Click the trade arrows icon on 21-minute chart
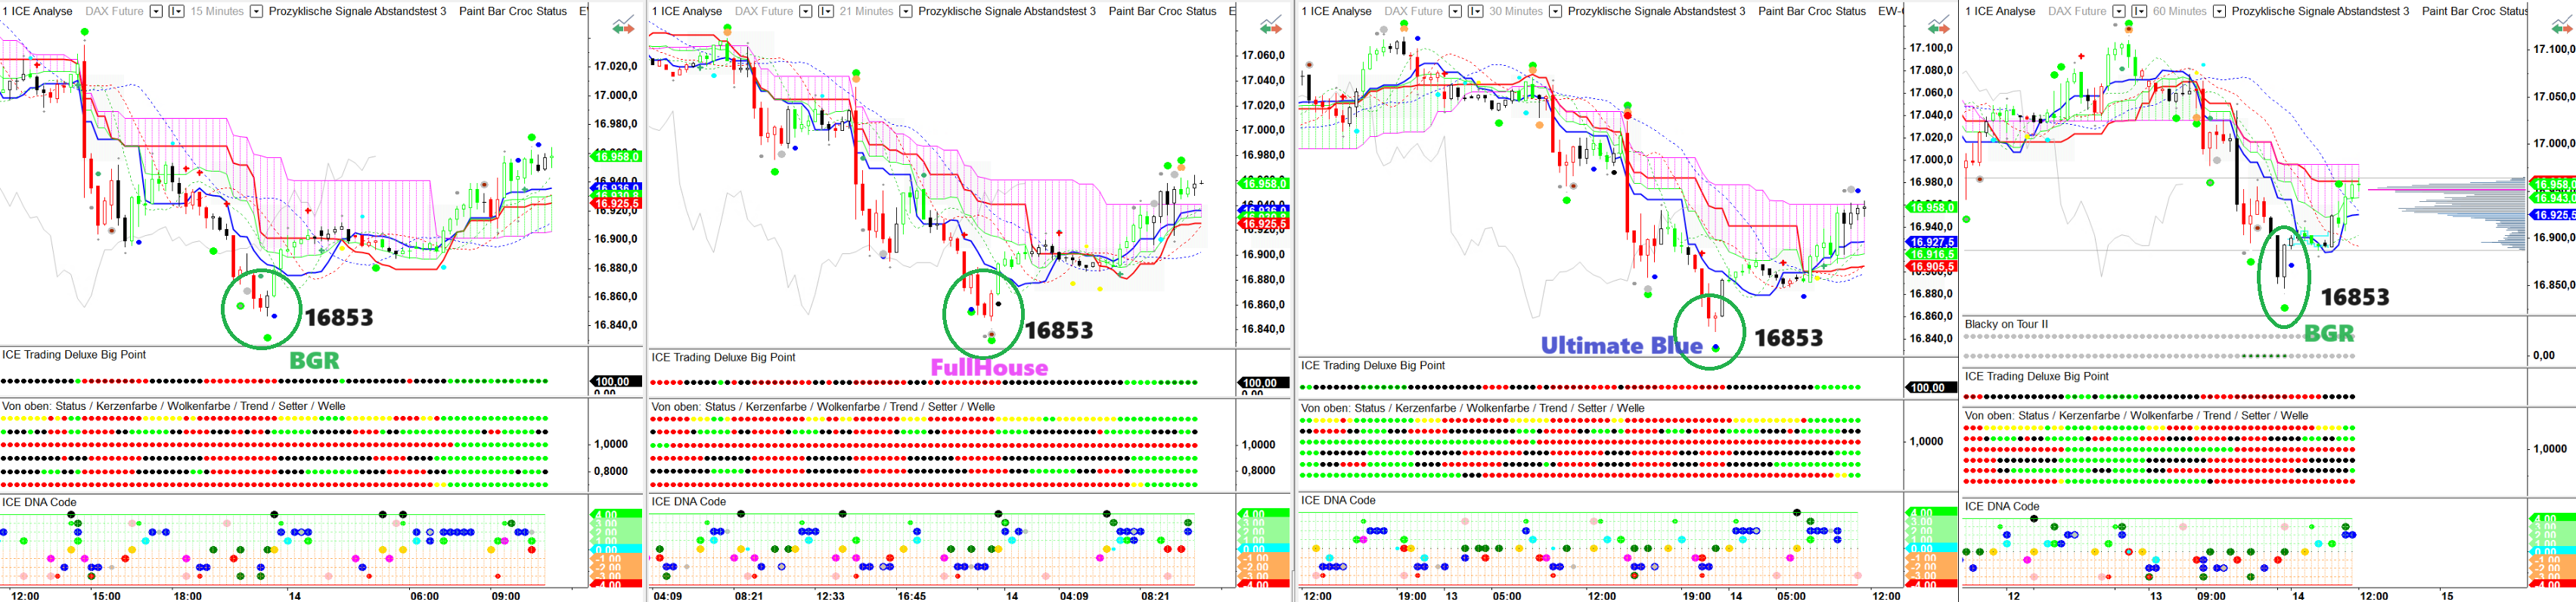This screenshot has width=2576, height=602. pyautogui.click(x=1271, y=24)
